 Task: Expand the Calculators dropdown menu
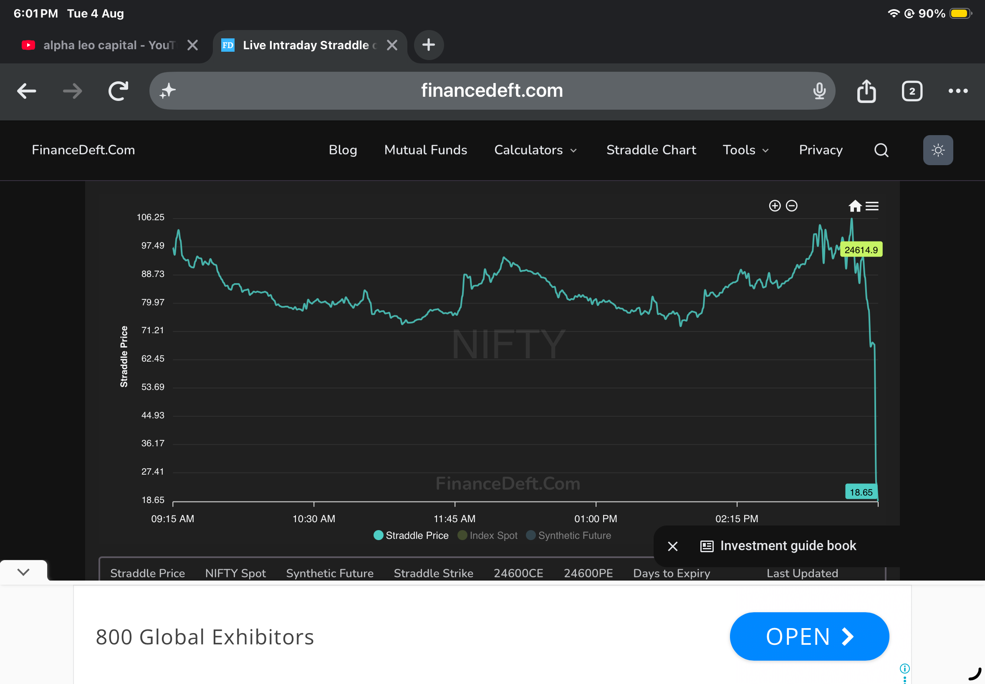pos(535,150)
